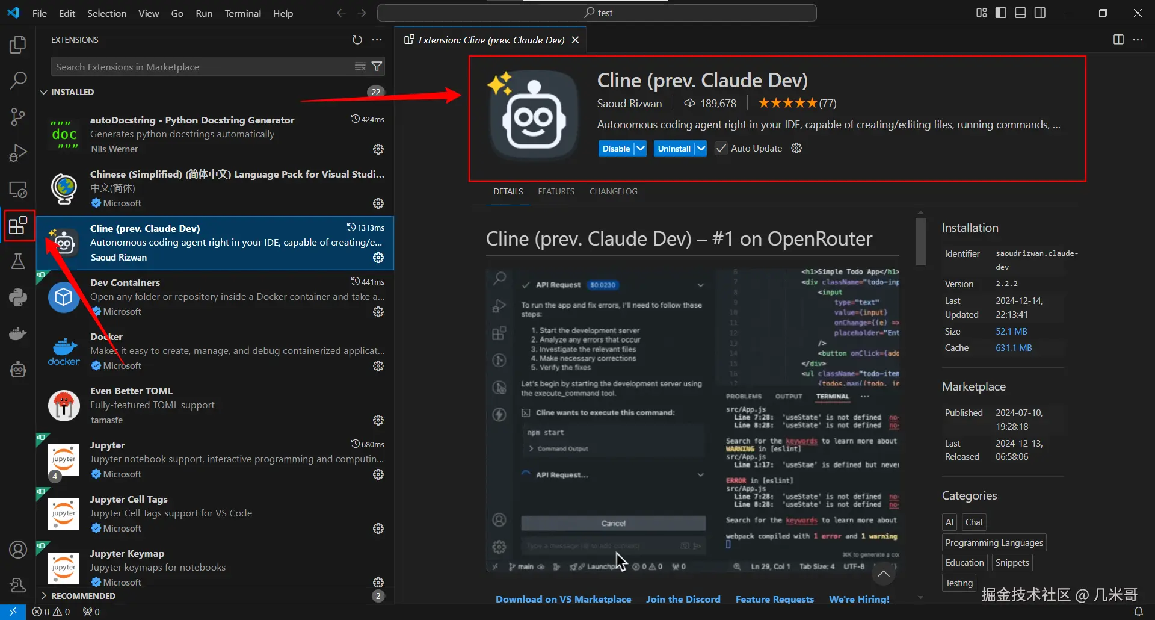The height and width of the screenshot is (620, 1155).
Task: Open the Explorer view in activity bar
Action: tap(18, 44)
